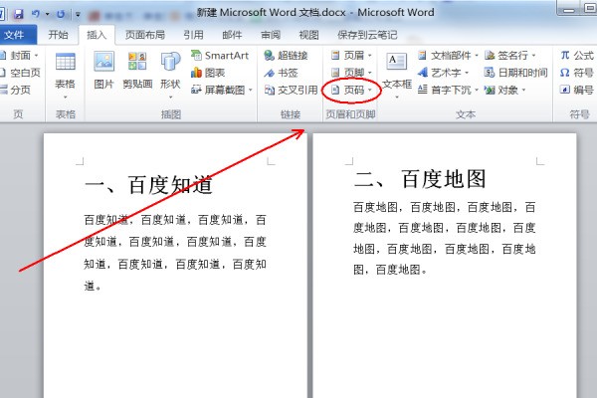The height and width of the screenshot is (398, 597).
Task: Insert a 图表 (Chart)
Action: click(x=208, y=73)
